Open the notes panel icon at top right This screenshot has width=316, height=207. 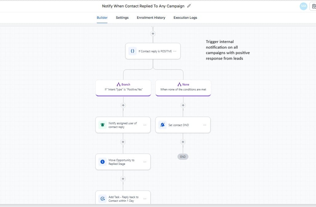click(313, 6)
